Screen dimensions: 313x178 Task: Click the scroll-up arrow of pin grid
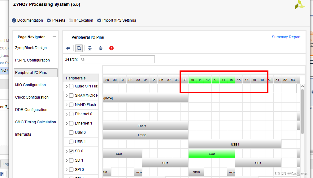302,86
